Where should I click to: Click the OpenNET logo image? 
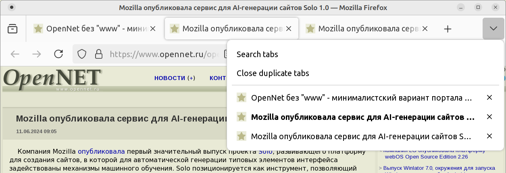click(52, 79)
